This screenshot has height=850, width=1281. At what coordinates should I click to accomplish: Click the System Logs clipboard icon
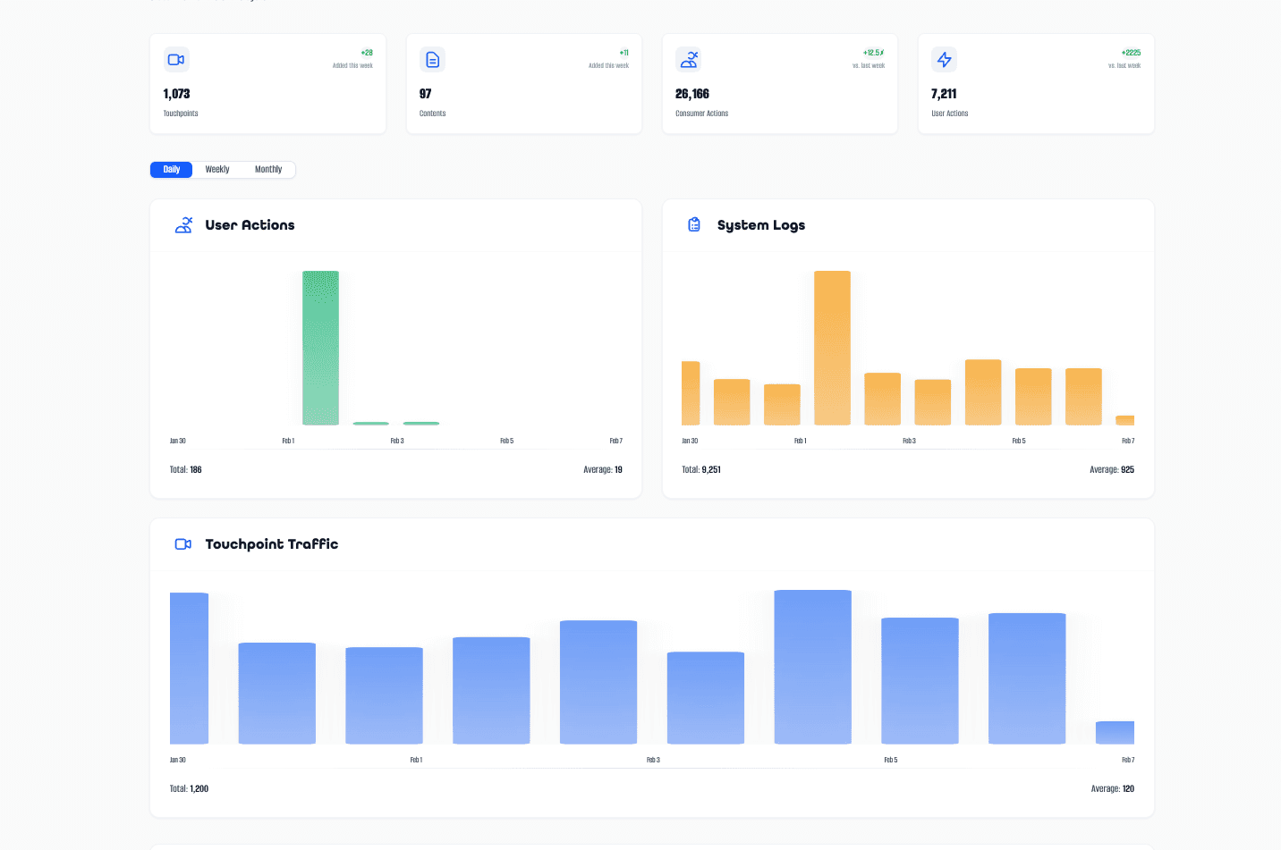pos(694,224)
